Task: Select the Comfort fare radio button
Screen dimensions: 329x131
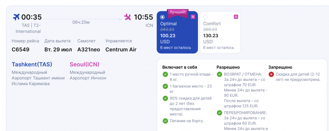Action: (x=205, y=17)
